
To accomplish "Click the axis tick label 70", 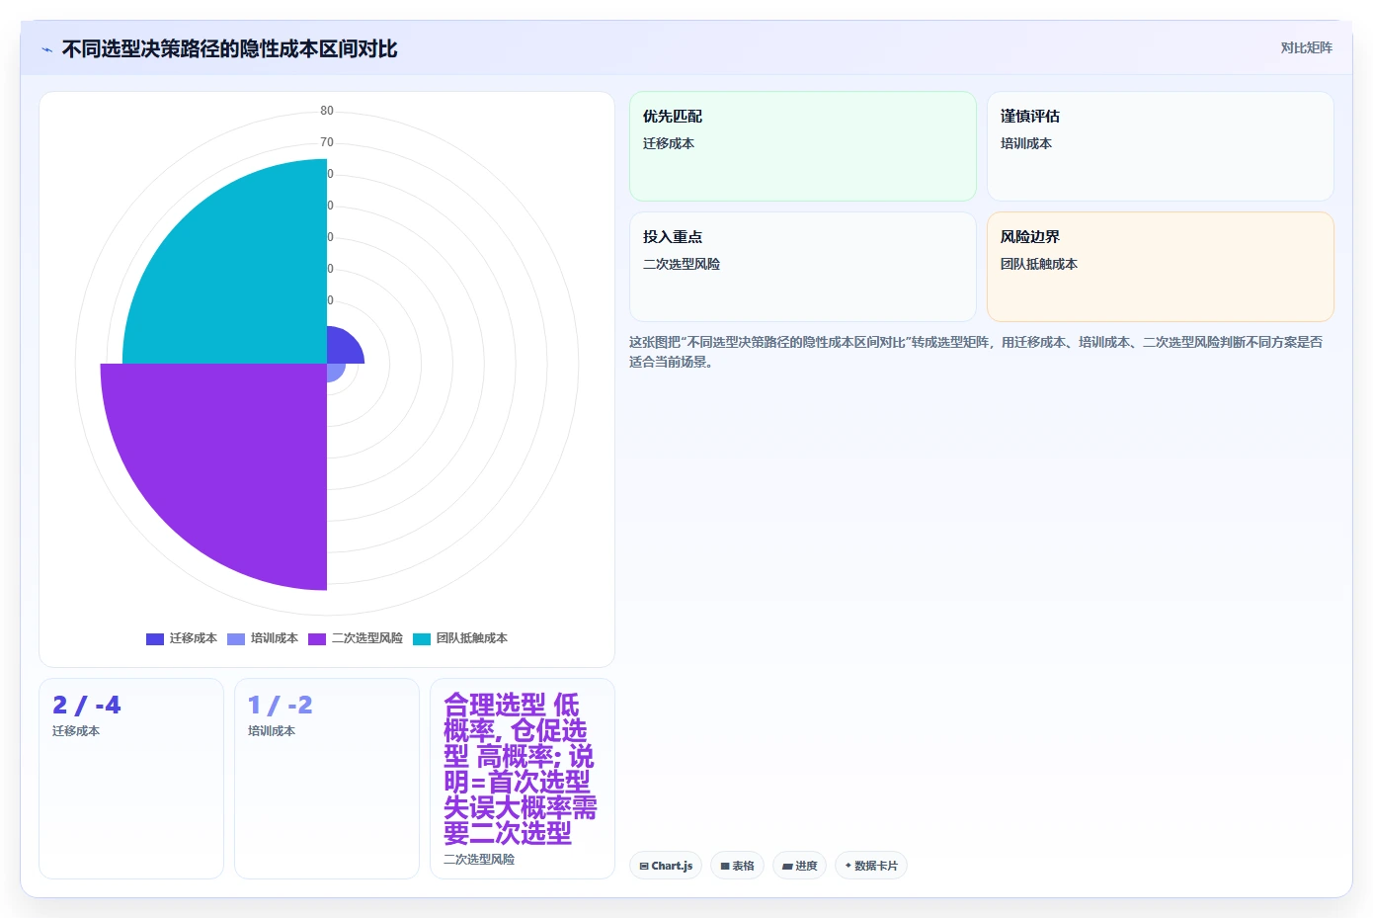I will point(327,142).
